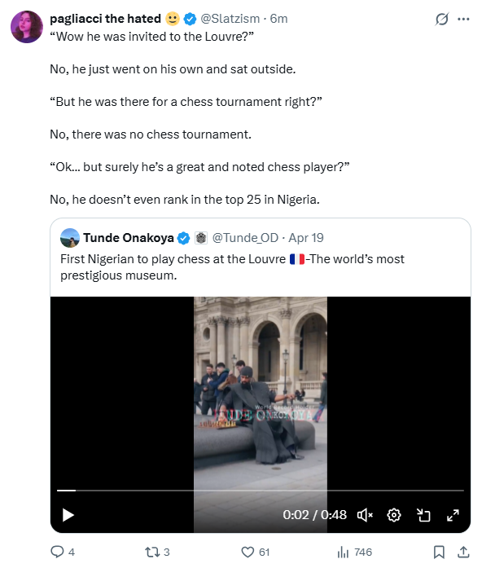The height and width of the screenshot is (568, 495).
Task: Open the @Slatzism handle link
Action: 230,19
